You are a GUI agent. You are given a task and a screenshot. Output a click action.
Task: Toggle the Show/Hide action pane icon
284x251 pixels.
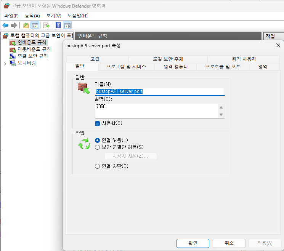tap(67, 26)
